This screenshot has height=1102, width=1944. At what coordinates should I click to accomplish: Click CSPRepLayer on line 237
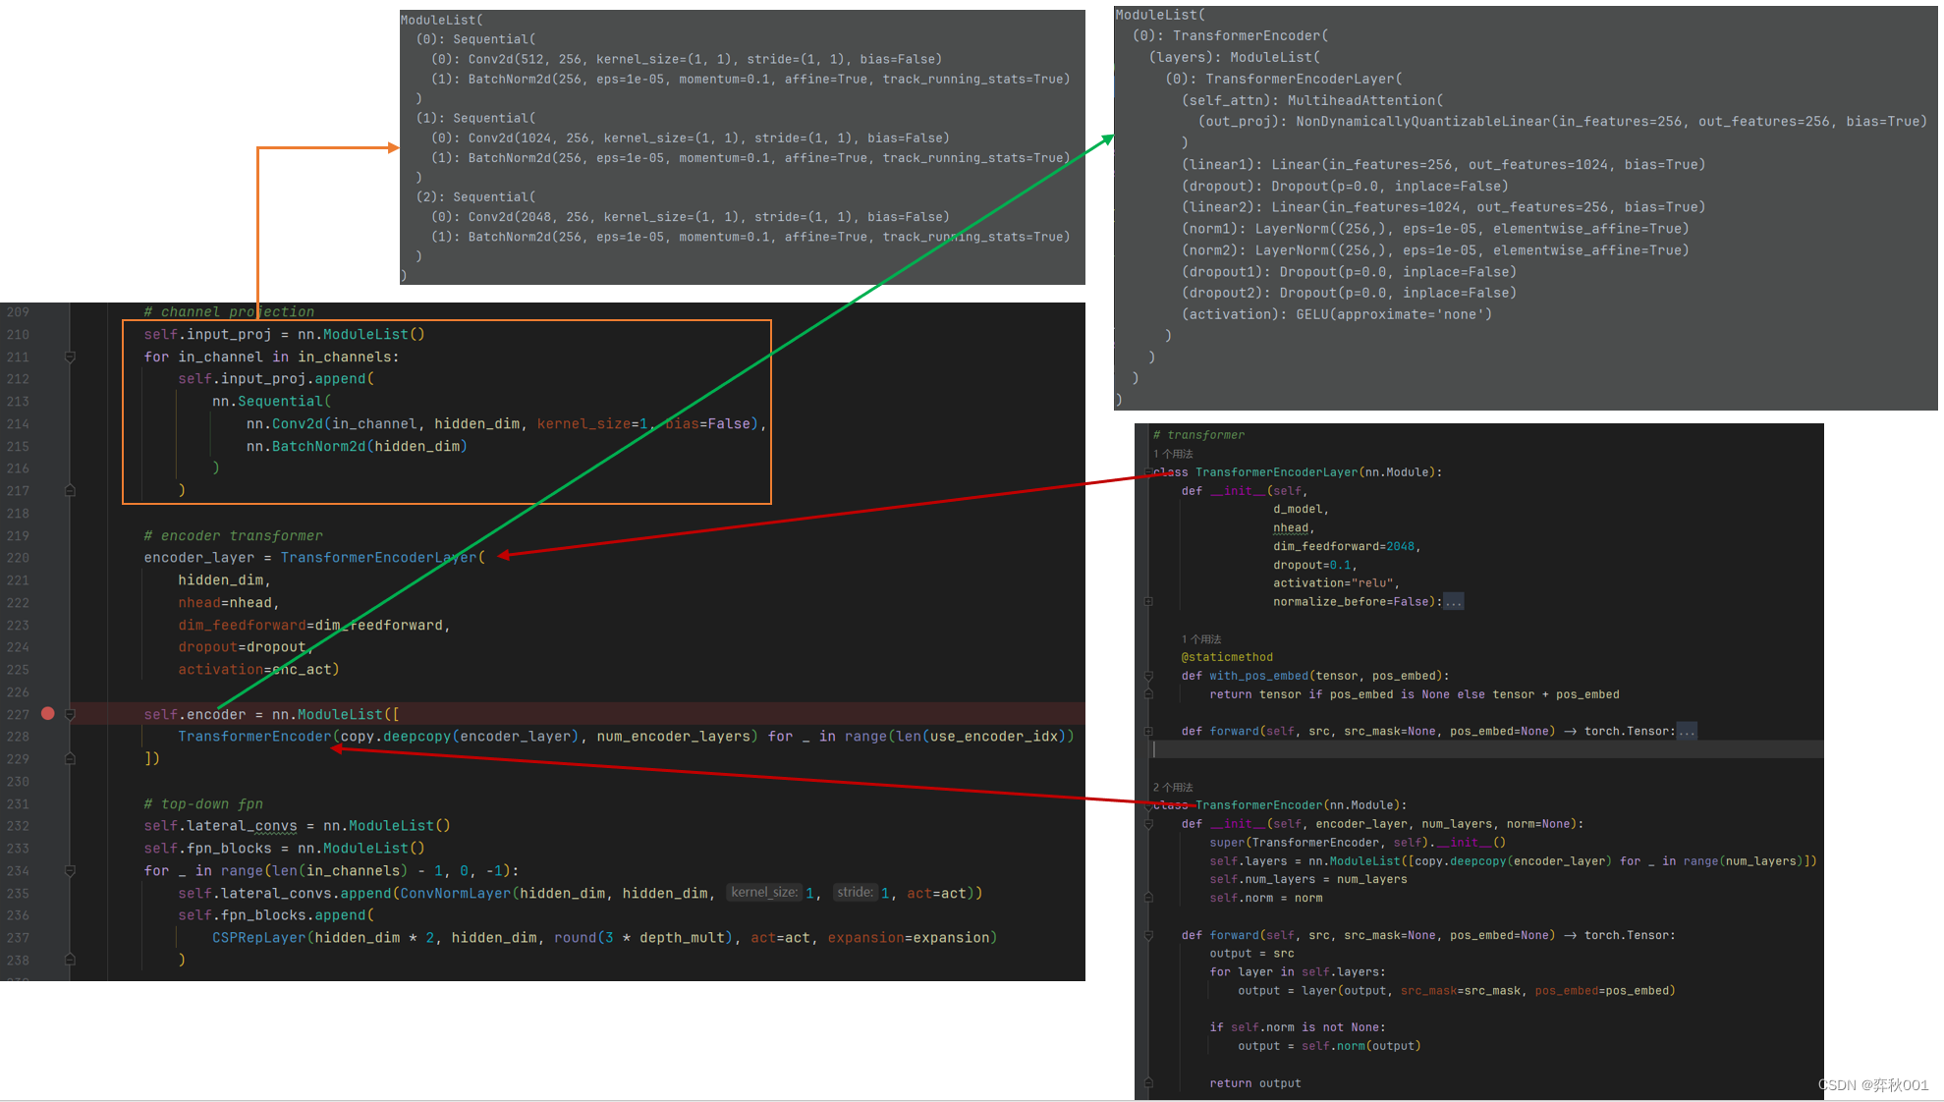(x=259, y=938)
